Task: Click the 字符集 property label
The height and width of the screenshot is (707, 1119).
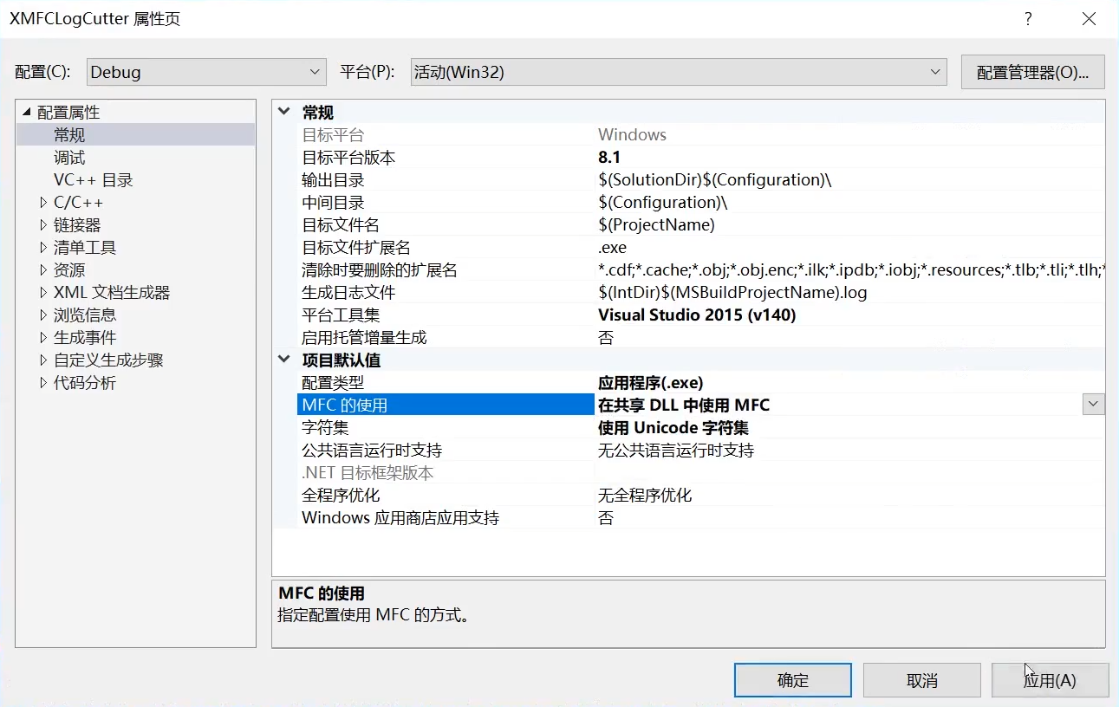Action: click(325, 428)
